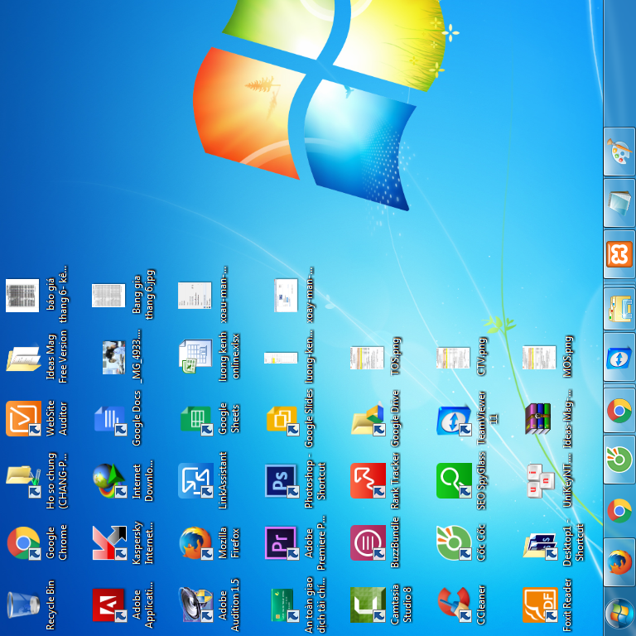Select the Kaspersky Internet Security icon
The height and width of the screenshot is (636, 636).
(x=109, y=543)
